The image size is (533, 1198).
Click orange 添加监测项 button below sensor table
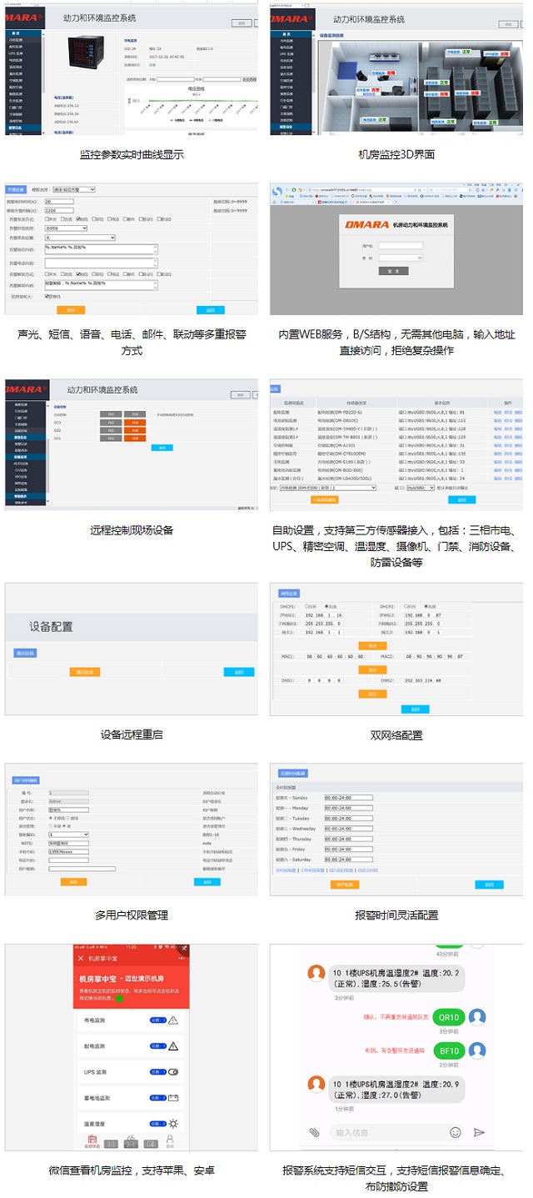(x=325, y=499)
